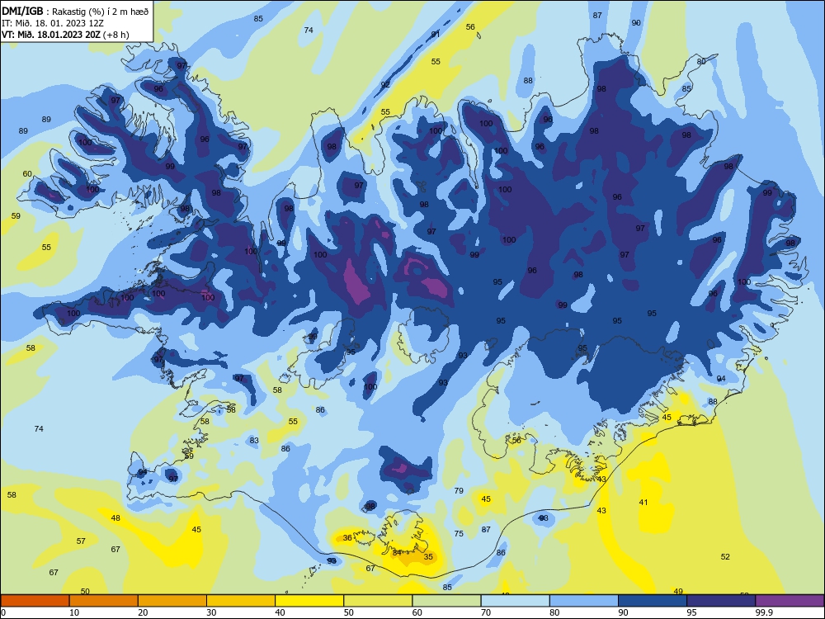Click the humidity value '52' on the map
This screenshot has width=825, height=619.
point(725,556)
